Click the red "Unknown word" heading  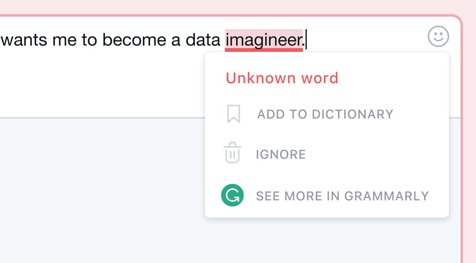tap(282, 78)
